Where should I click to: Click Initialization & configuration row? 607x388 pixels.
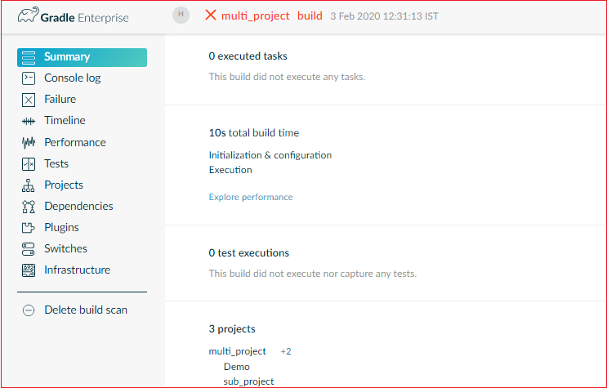pos(270,155)
